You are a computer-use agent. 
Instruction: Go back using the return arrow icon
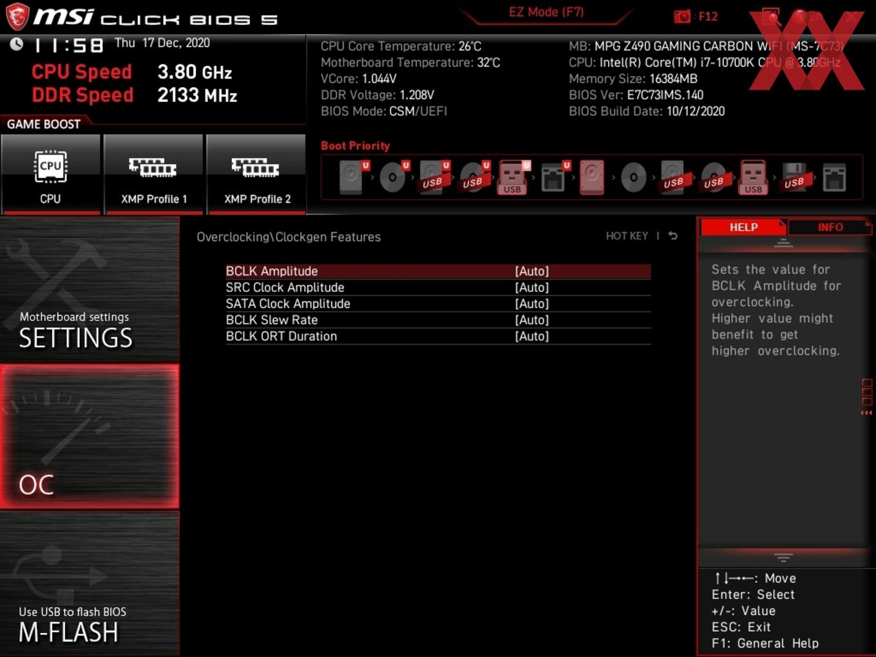[672, 236]
